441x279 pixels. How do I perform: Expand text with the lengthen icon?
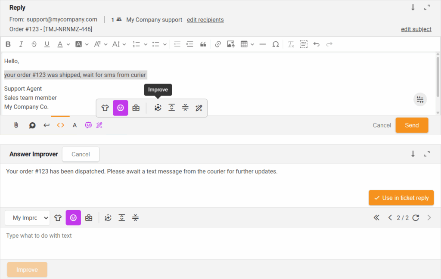coord(171,108)
